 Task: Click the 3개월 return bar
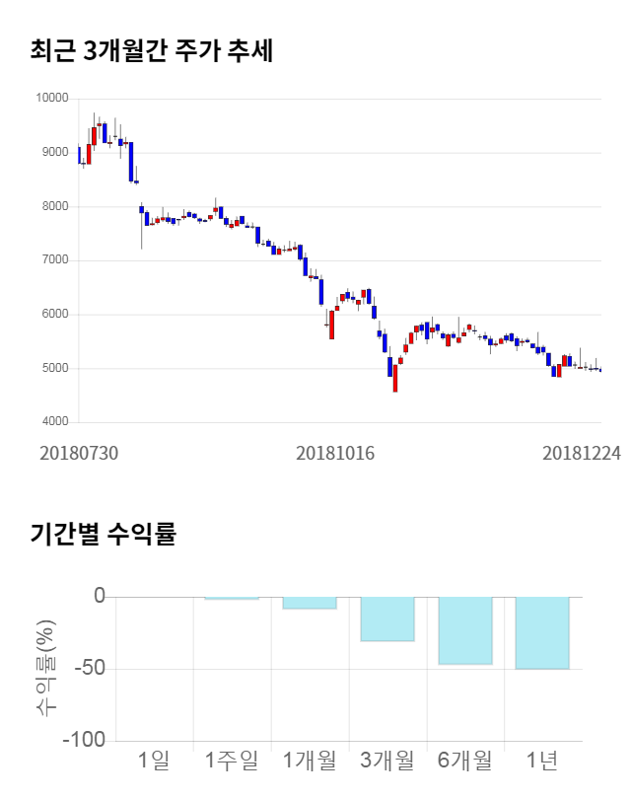386,618
